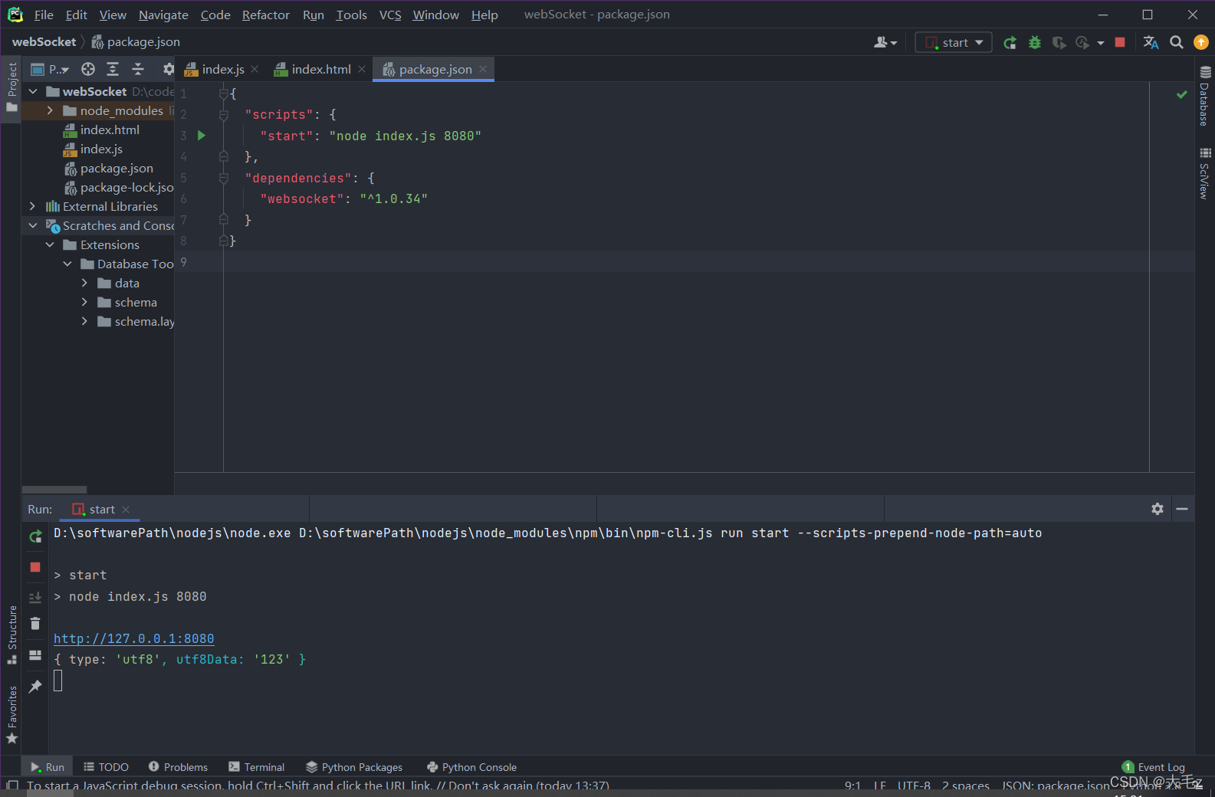Fold the scripts block on line 2

tap(224, 115)
